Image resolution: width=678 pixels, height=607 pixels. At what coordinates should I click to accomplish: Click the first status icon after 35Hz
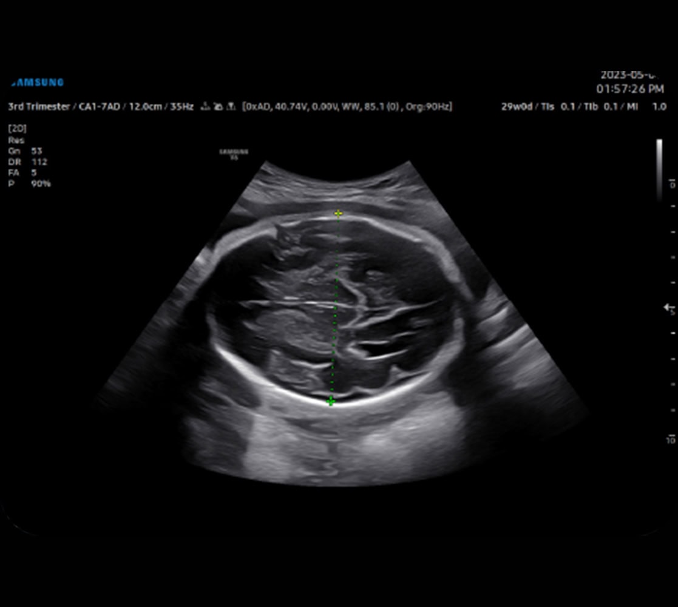point(206,106)
